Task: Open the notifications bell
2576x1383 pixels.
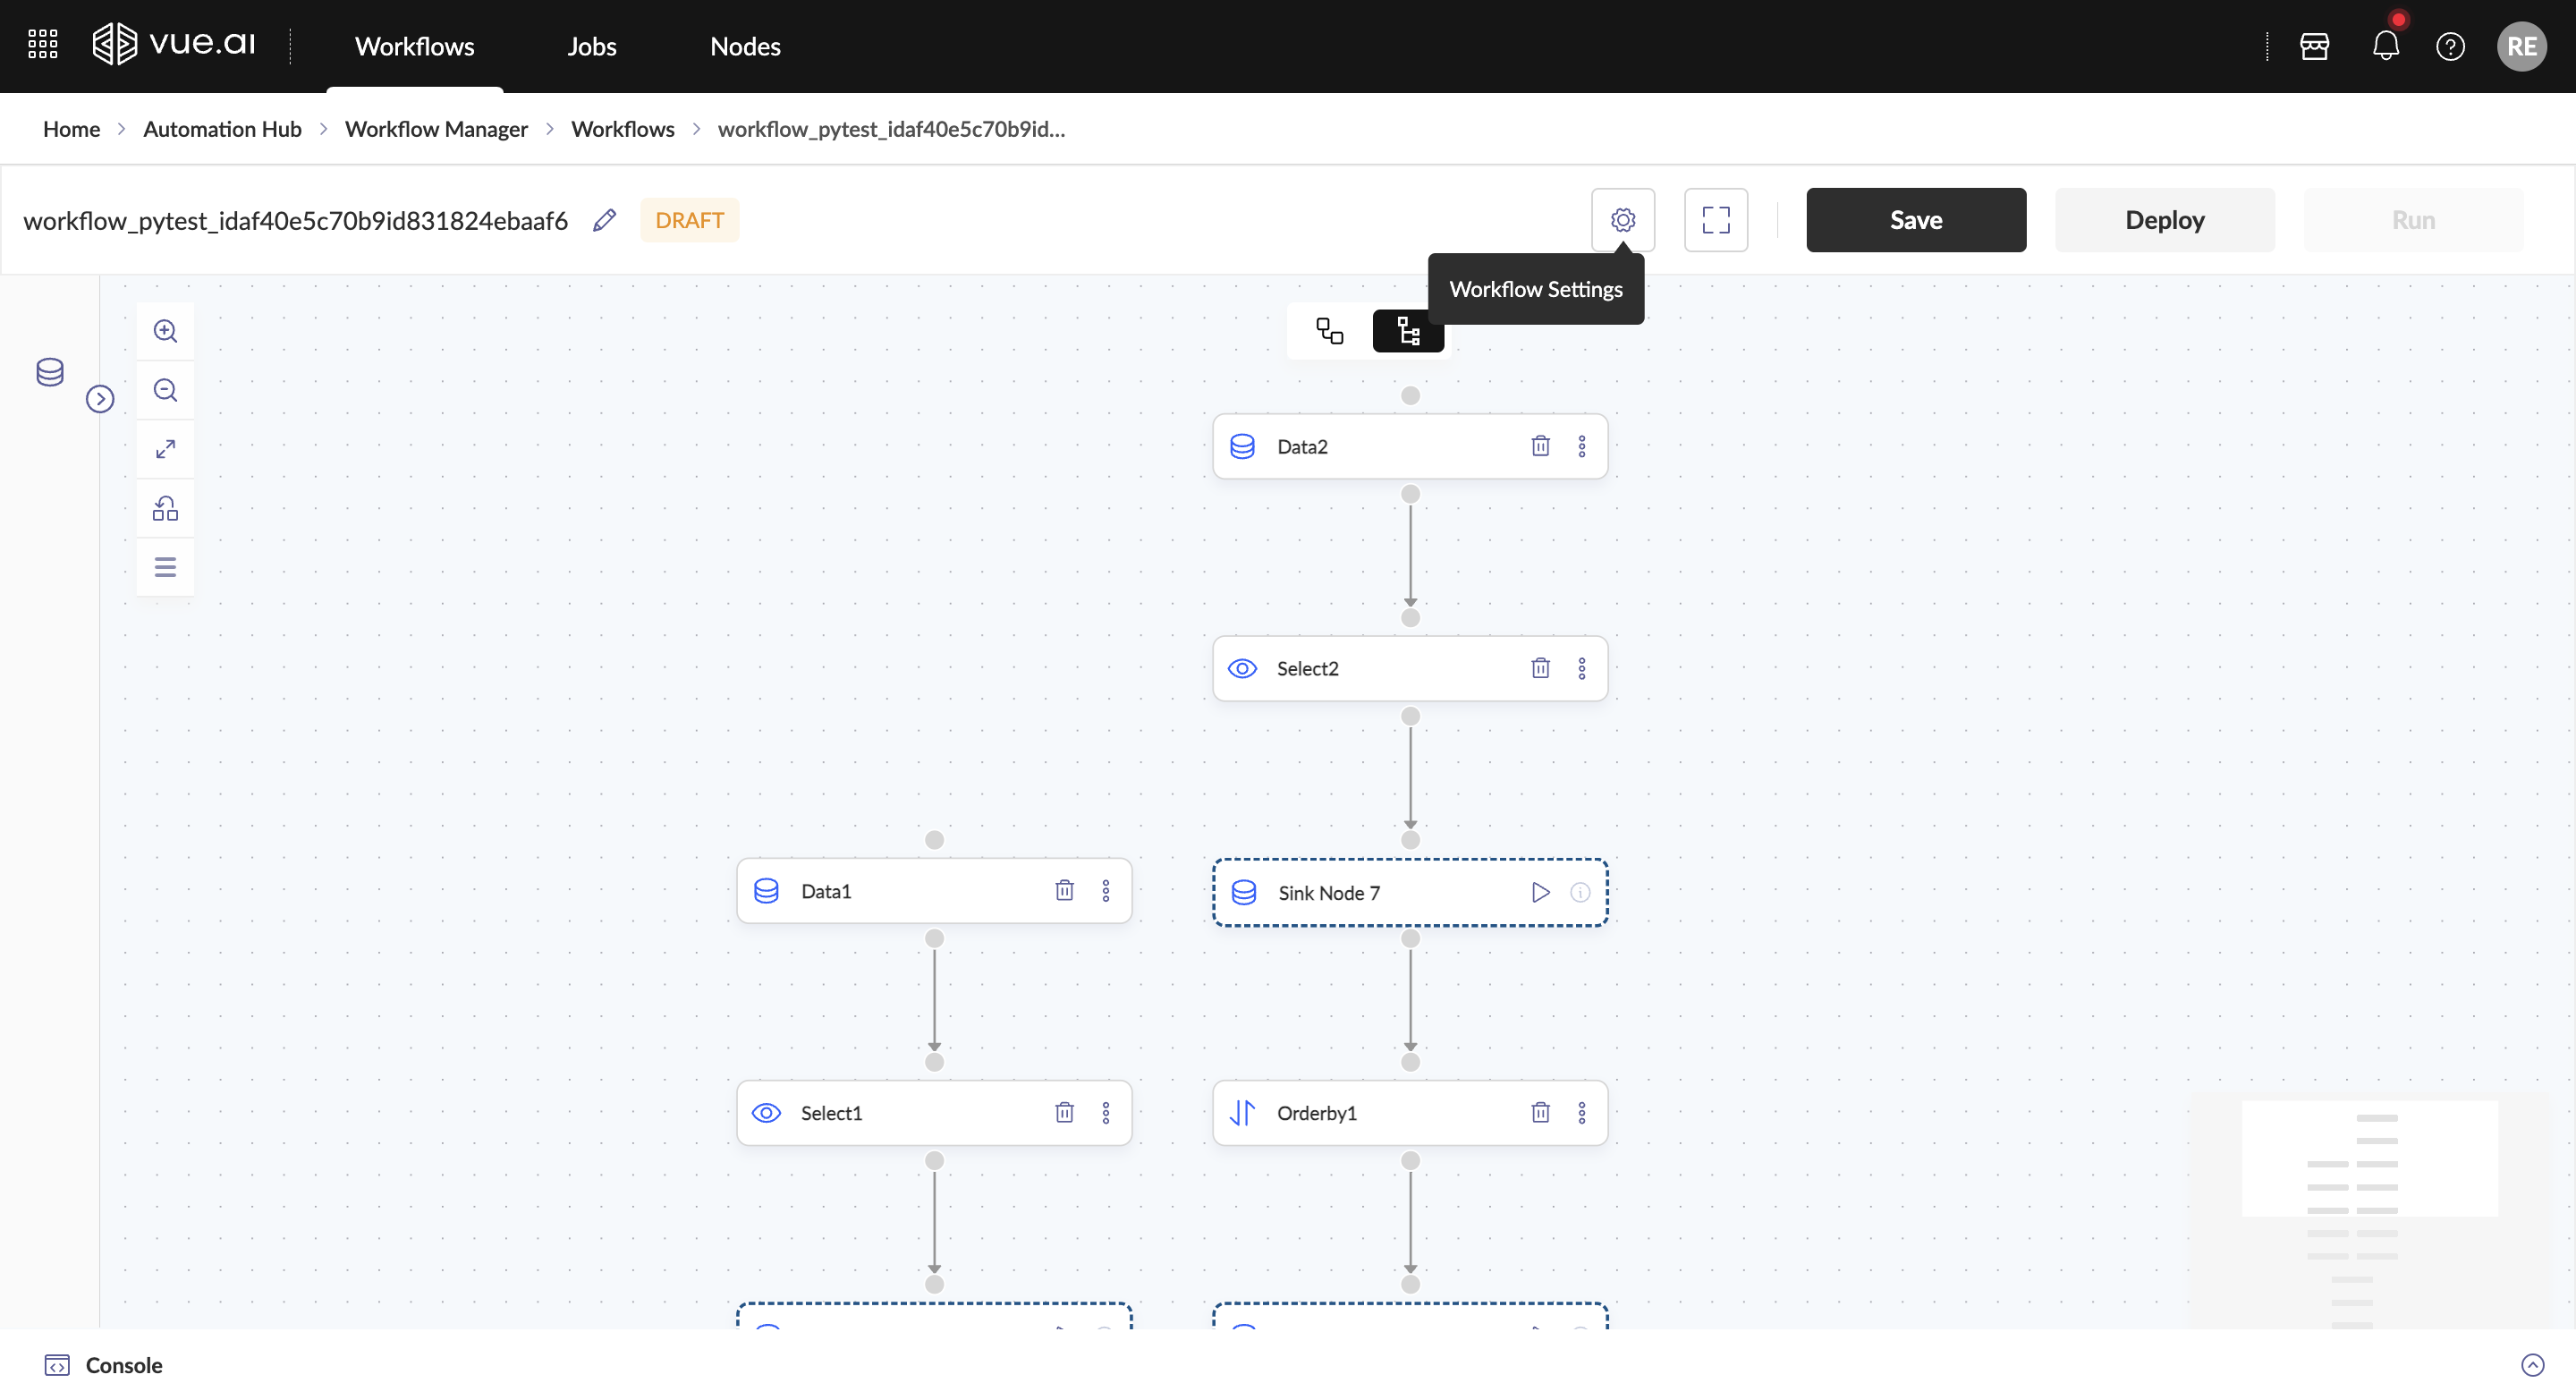Action: click(2385, 46)
